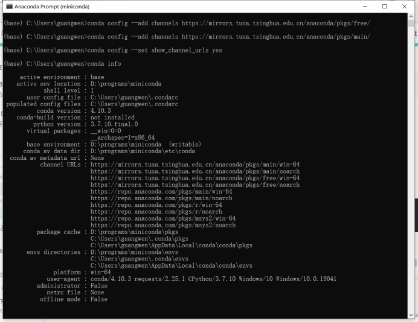Click active env location D:\programs\miniconda
This screenshot has height=322, width=418.
coord(126,84)
